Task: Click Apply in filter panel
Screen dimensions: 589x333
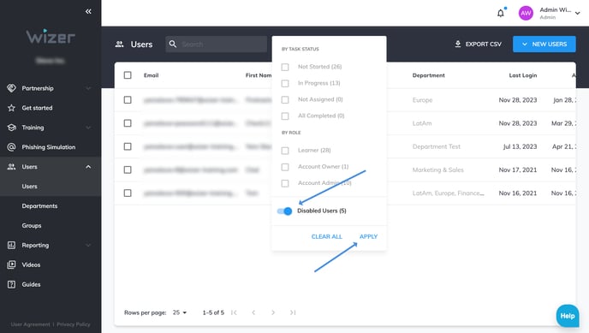Action: [368, 236]
